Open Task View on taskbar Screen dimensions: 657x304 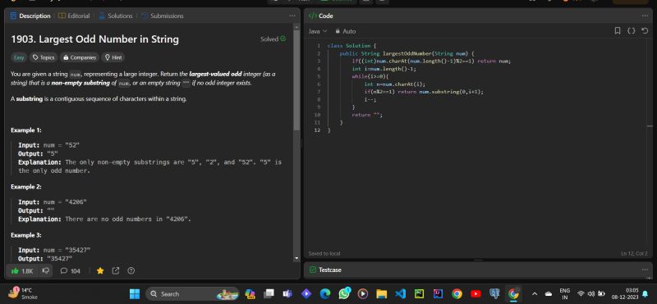tap(269, 294)
